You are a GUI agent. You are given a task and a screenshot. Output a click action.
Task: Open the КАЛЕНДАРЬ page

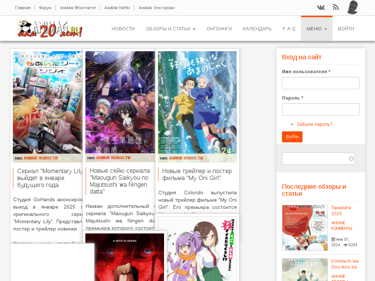[x=257, y=29]
